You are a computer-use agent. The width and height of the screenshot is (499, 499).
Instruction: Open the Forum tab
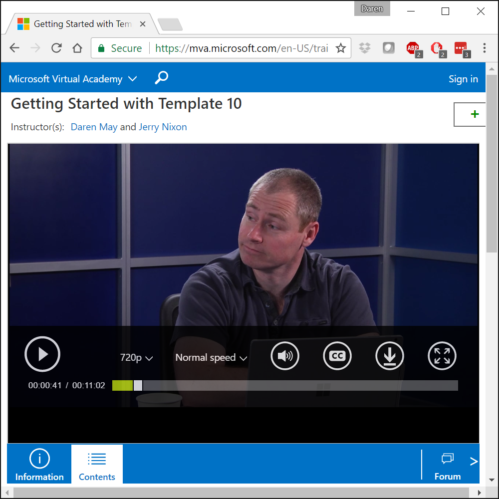point(448,467)
